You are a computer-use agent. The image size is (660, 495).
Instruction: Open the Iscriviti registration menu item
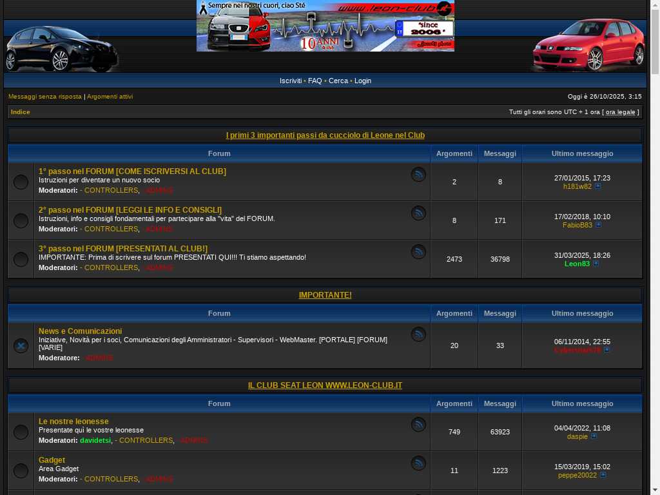pyautogui.click(x=291, y=81)
